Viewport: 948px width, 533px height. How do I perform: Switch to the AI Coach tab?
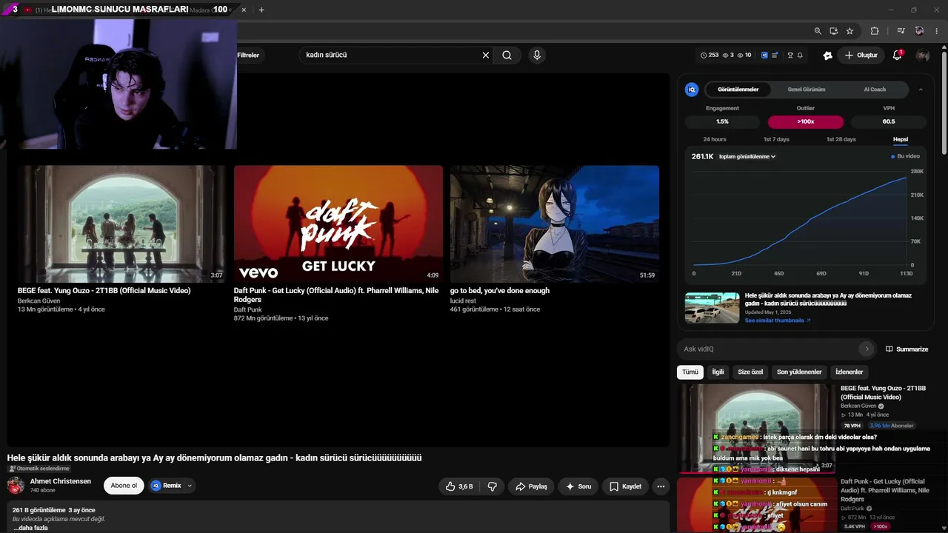tap(875, 90)
